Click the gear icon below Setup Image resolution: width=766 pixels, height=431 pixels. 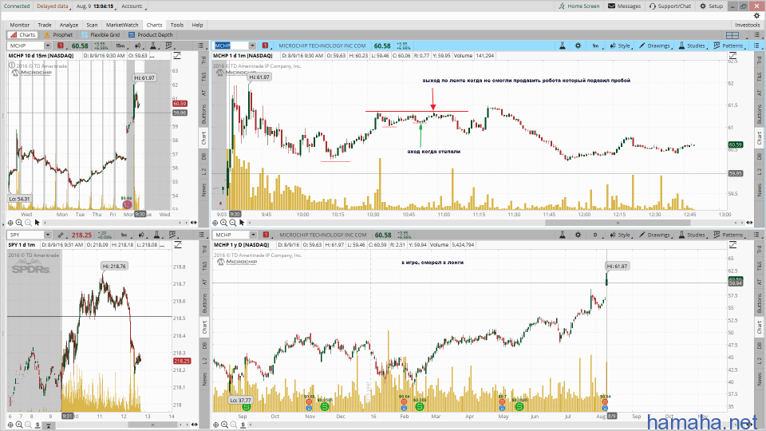(x=756, y=16)
